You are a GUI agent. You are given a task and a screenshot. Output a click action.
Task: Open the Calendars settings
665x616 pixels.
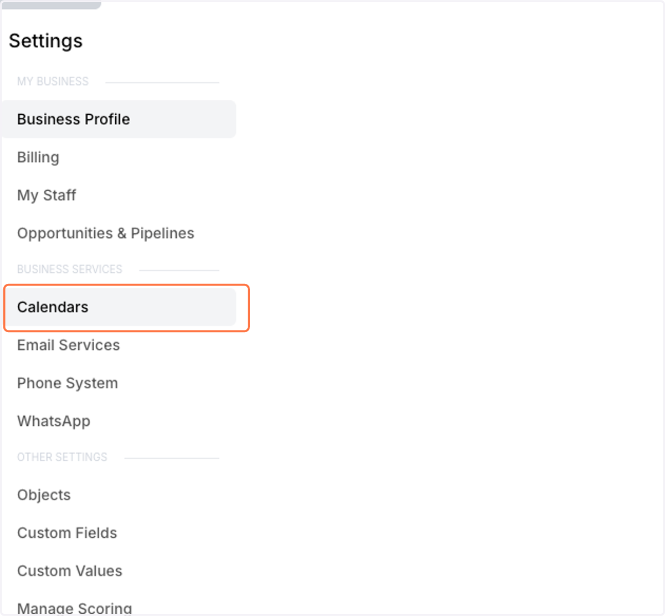click(120, 307)
